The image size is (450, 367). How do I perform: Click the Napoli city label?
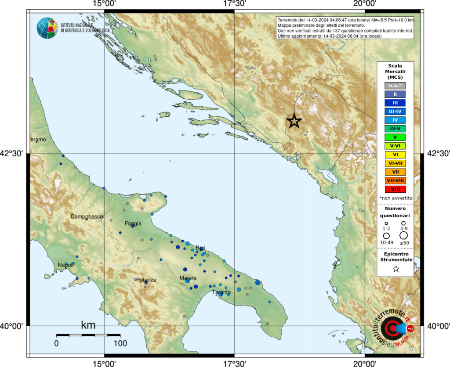click(x=66, y=264)
